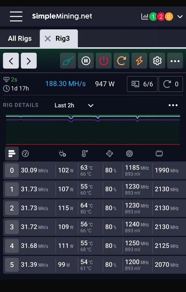Click the rig details history graph
The height and width of the screenshot is (292, 186).
tap(93, 130)
